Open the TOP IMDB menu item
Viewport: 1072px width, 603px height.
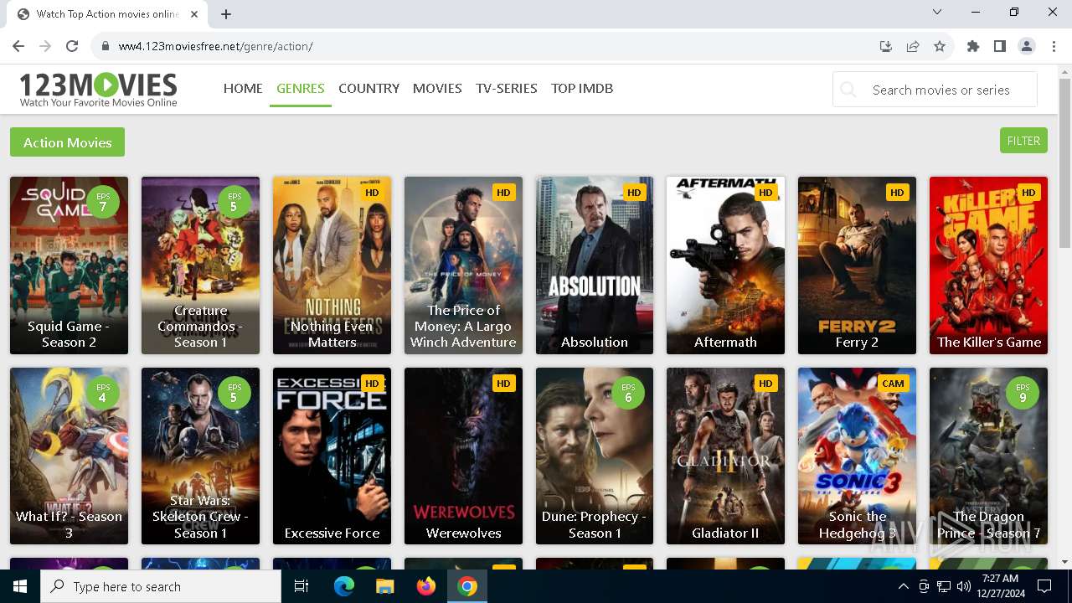pyautogui.click(x=582, y=88)
